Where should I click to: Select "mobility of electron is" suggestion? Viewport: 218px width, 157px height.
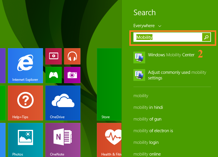[153, 131]
